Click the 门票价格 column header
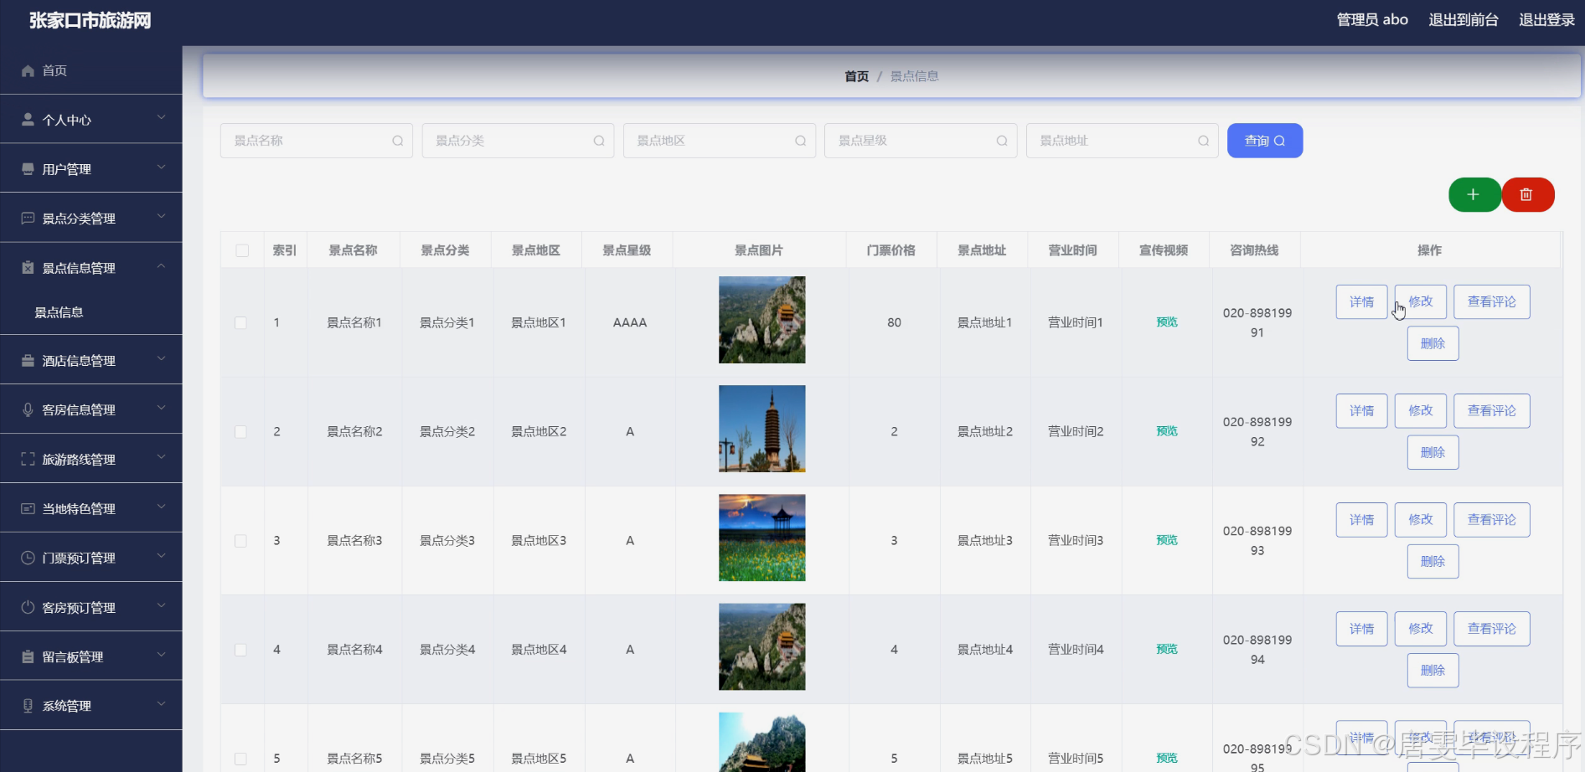The width and height of the screenshot is (1585, 772). 891,250
